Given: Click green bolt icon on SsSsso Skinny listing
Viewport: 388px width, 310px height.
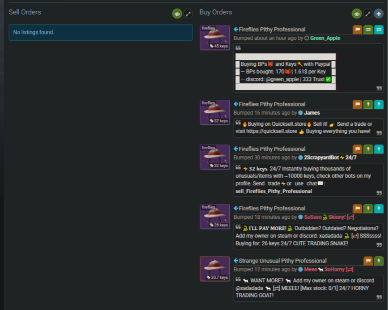Looking at the screenshot, I should (x=368, y=208).
